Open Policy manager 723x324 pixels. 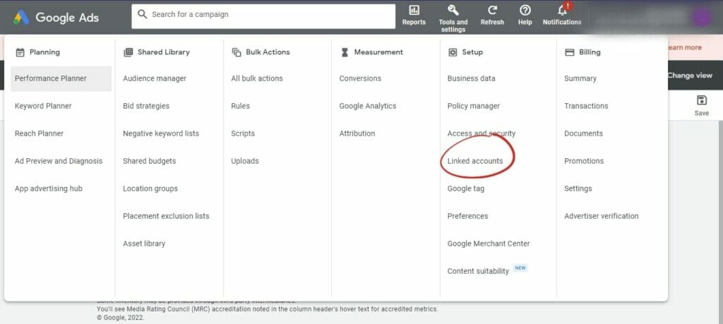474,106
